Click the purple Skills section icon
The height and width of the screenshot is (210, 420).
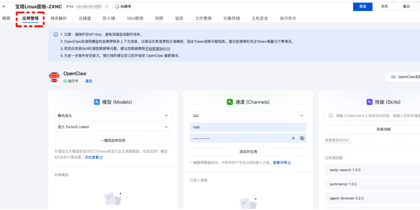point(369,102)
